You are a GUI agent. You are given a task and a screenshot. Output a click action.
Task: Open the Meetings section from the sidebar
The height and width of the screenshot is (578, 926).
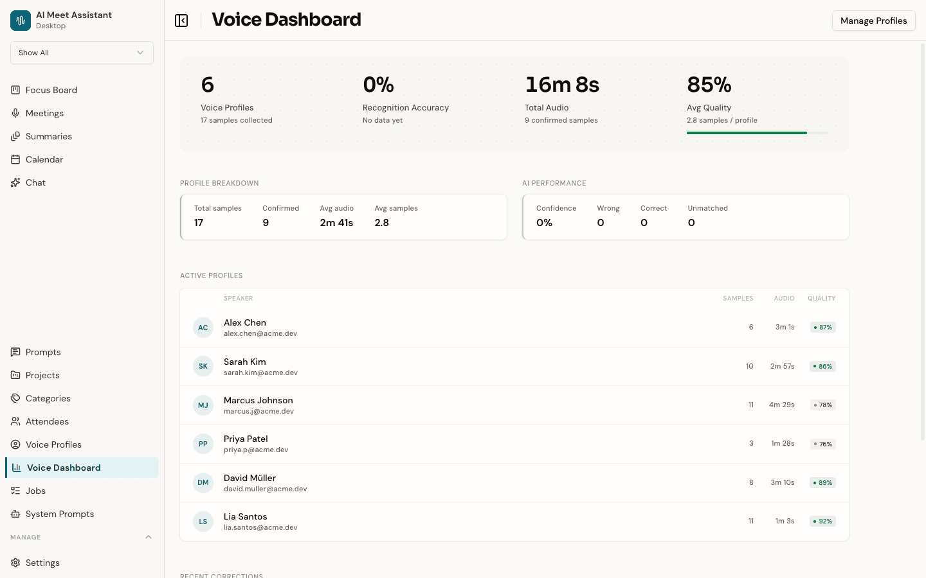tap(44, 113)
